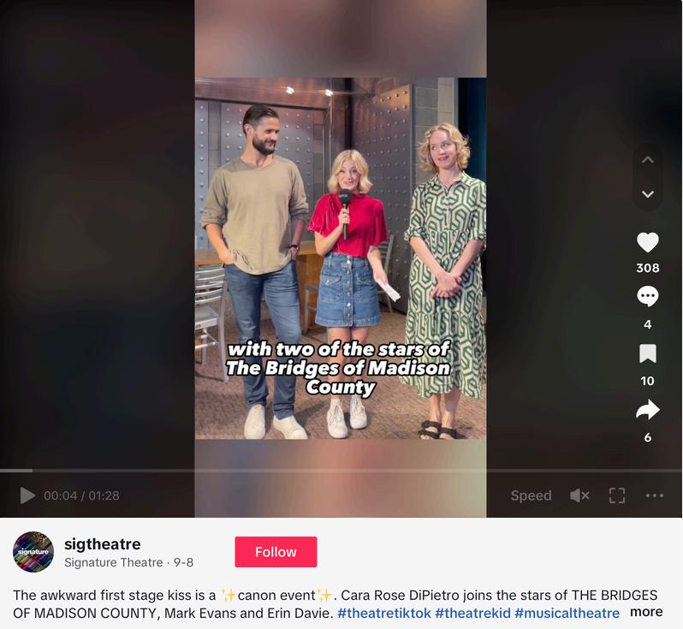Viewport: 683px width, 629px height.
Task: Save video with the bookmark icon
Action: click(648, 353)
